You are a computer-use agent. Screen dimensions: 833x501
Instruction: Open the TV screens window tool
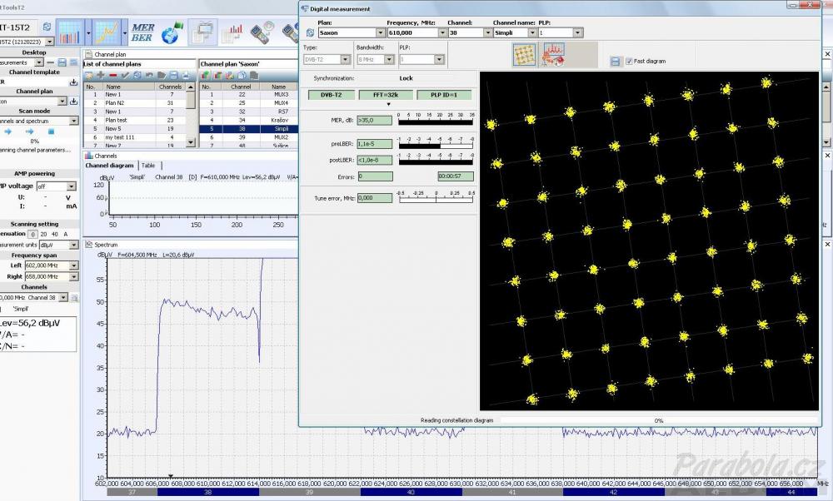pos(202,32)
